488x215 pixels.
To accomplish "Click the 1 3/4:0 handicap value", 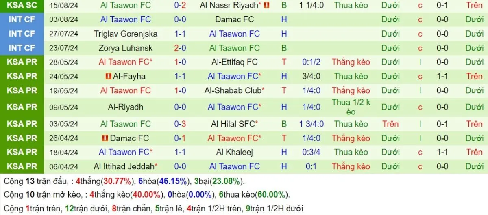I will pyautogui.click(x=312, y=124).
